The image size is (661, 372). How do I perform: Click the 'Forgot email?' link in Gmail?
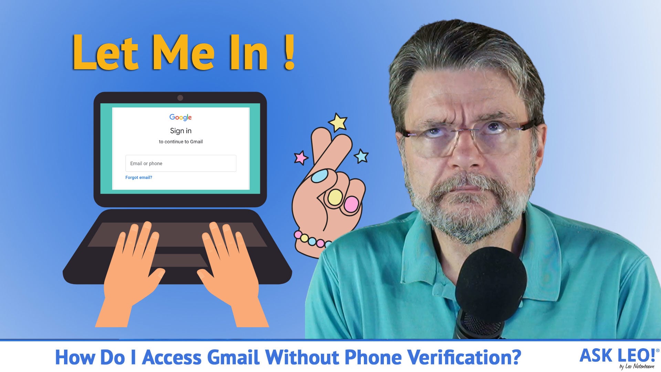pos(138,177)
